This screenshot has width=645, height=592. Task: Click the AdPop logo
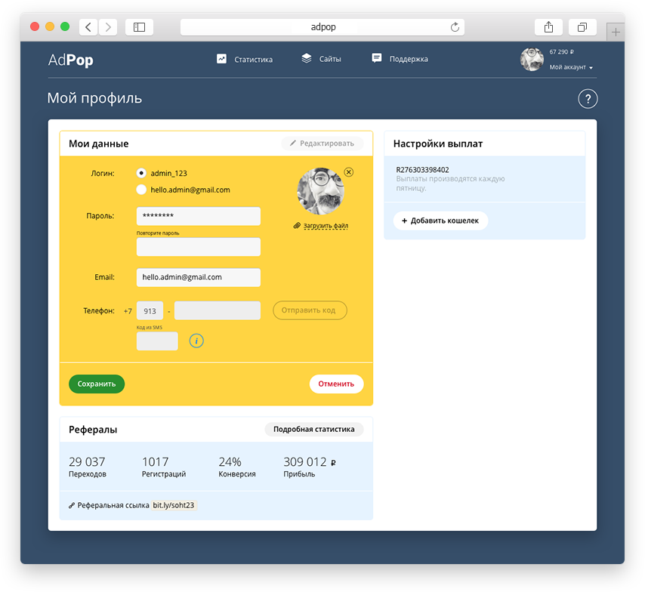pyautogui.click(x=71, y=60)
